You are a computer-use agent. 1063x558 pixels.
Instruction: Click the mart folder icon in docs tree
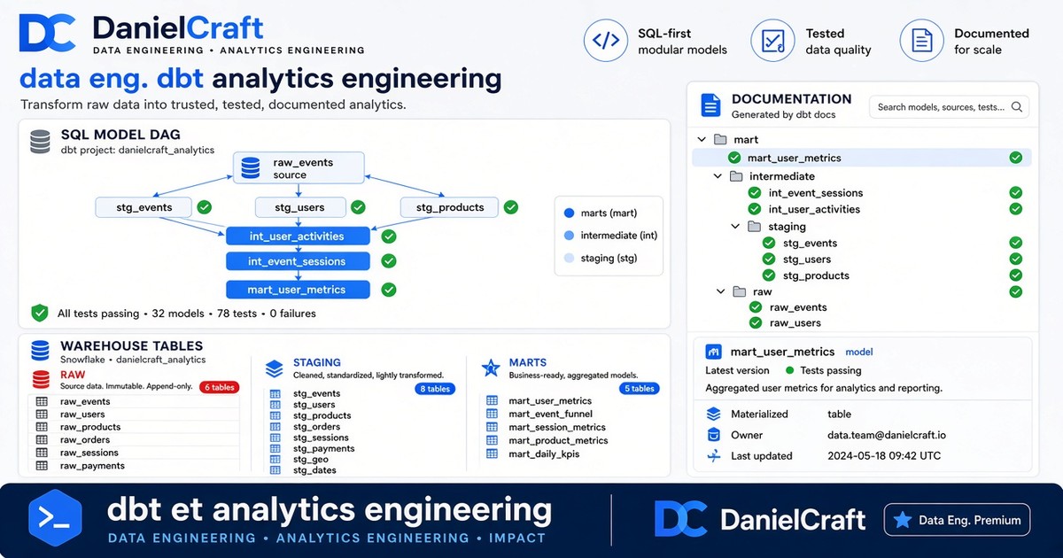click(x=720, y=139)
